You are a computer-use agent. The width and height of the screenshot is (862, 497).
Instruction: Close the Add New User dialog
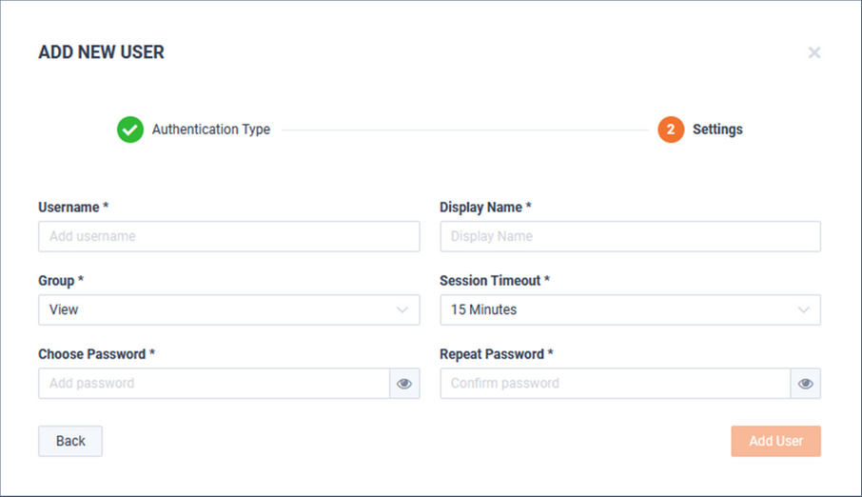click(x=814, y=52)
